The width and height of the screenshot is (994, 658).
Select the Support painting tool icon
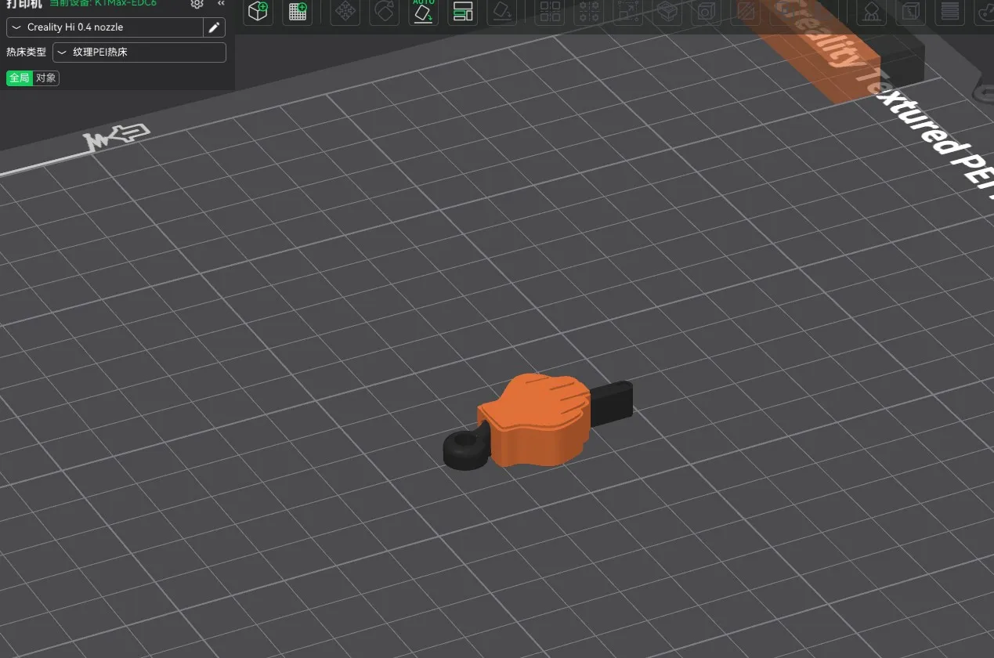point(870,11)
